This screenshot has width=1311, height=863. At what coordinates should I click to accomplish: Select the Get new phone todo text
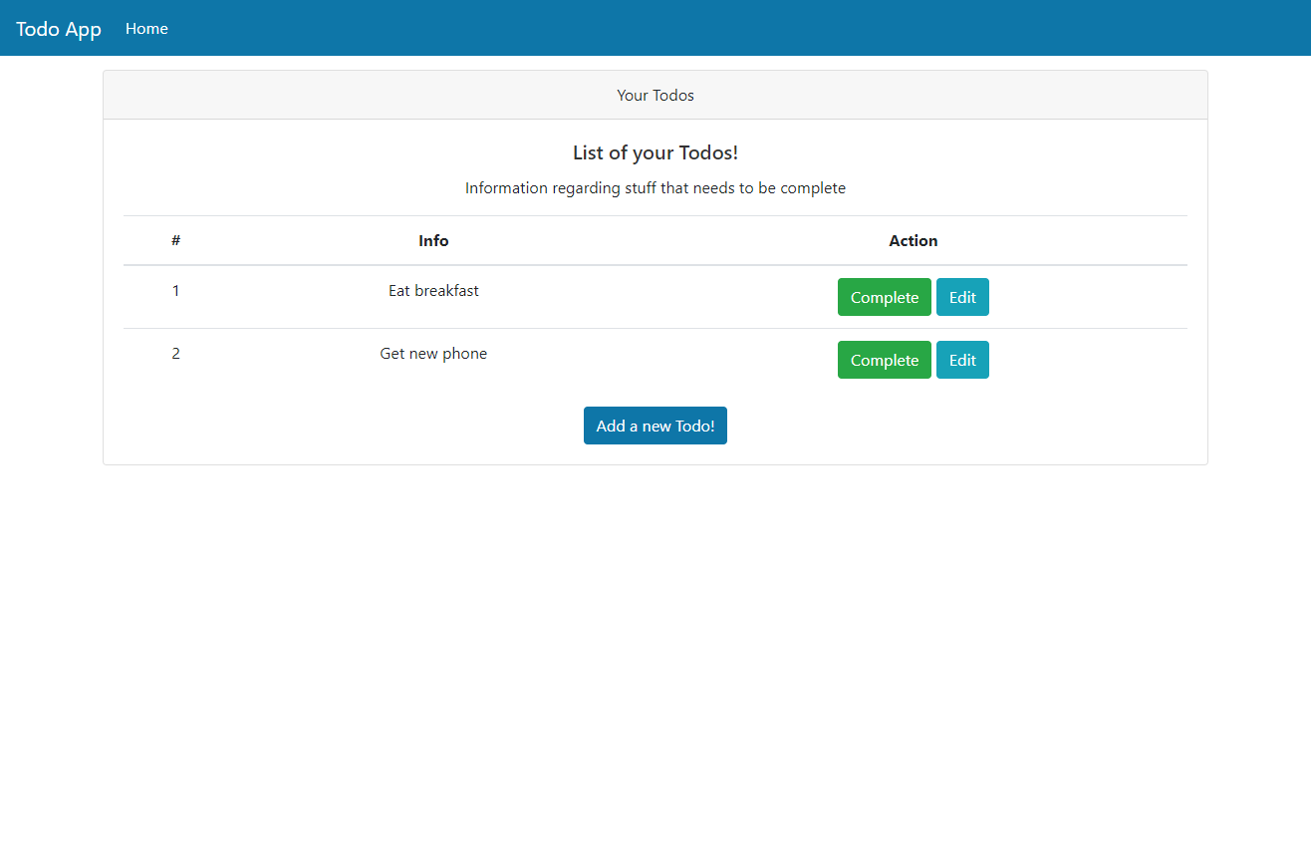[433, 353]
